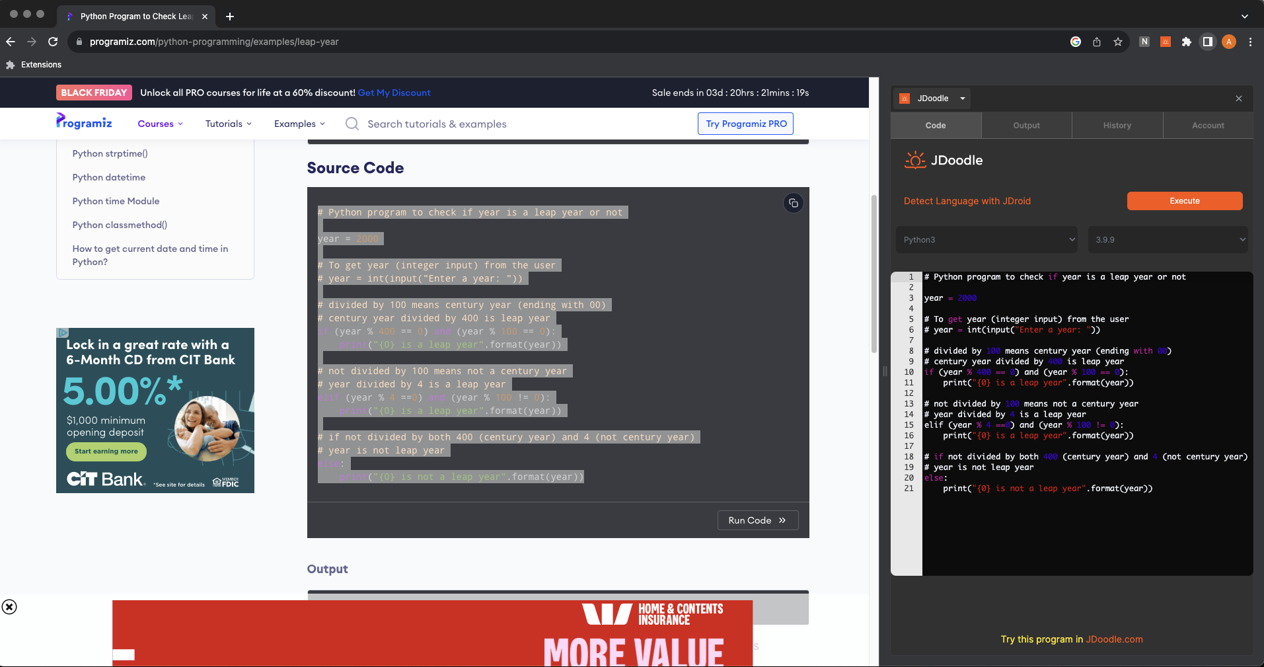
Task: Copy source code with the copy icon
Action: click(x=794, y=203)
